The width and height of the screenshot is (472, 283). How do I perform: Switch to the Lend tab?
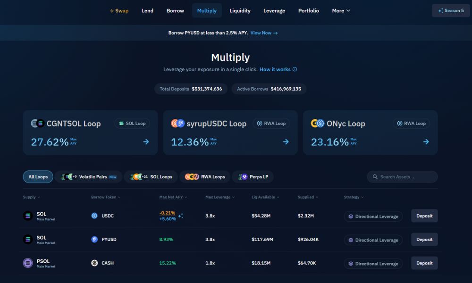tap(147, 10)
